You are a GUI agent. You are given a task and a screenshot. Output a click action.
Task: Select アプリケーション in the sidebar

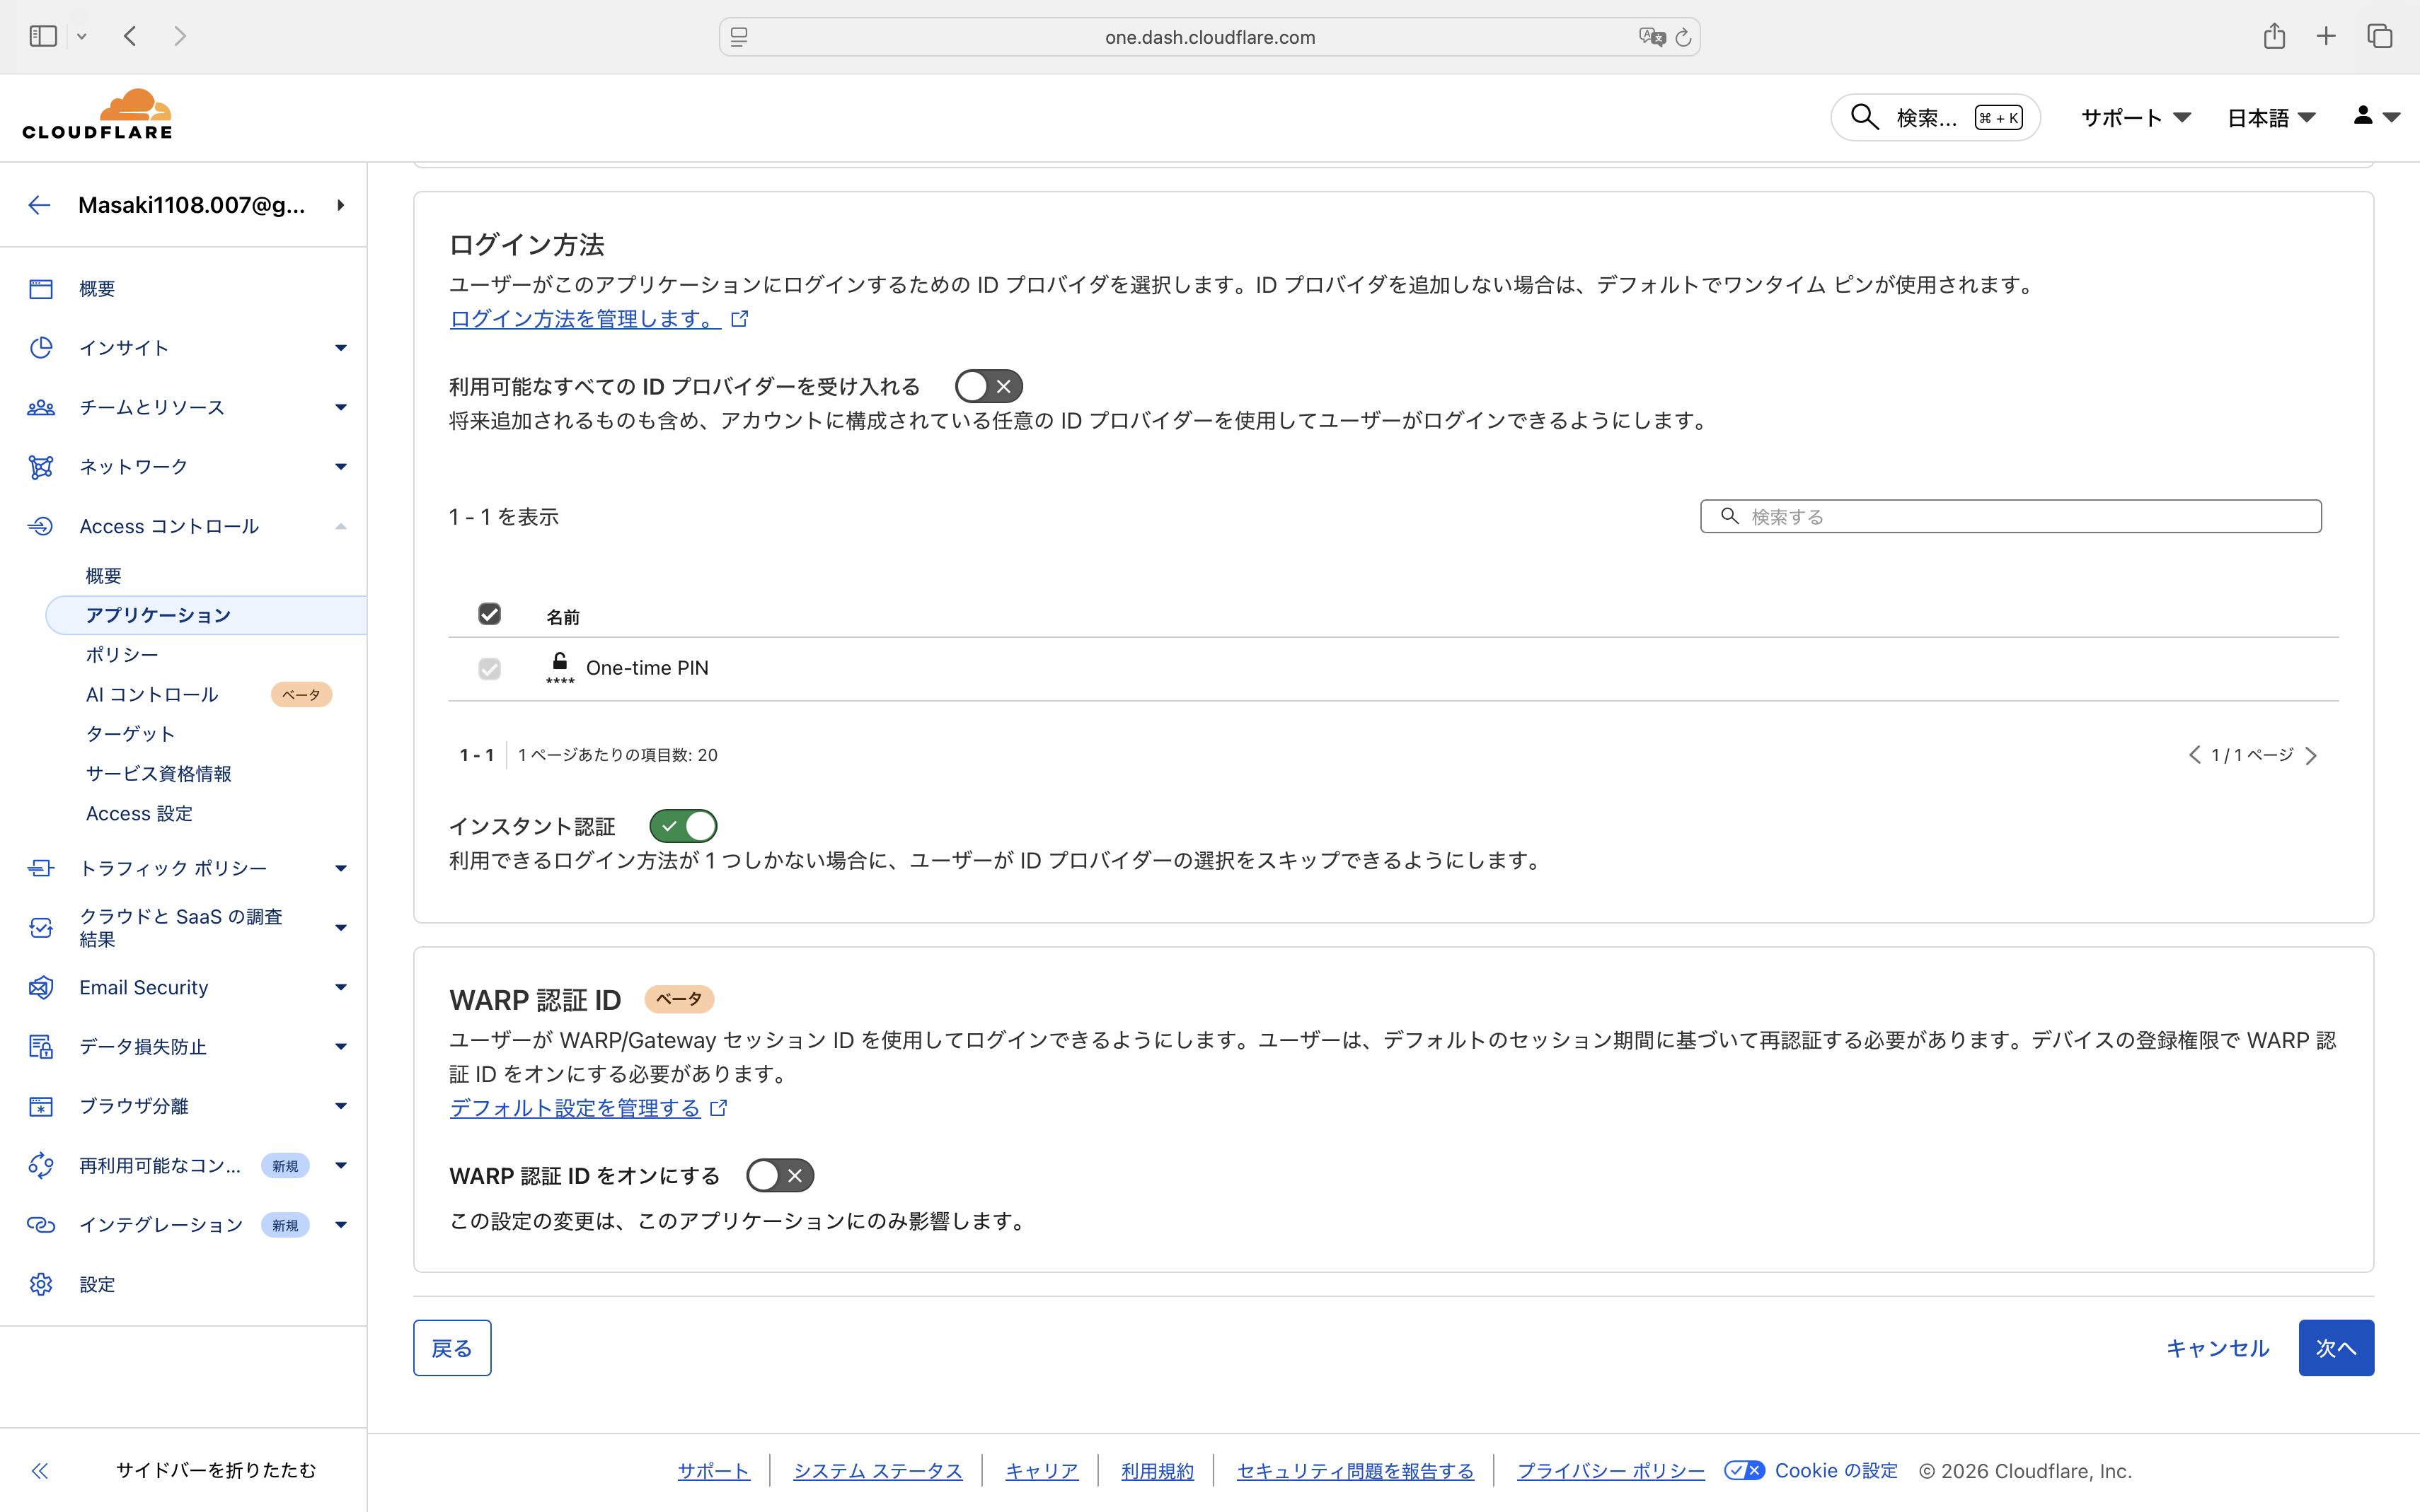158,615
